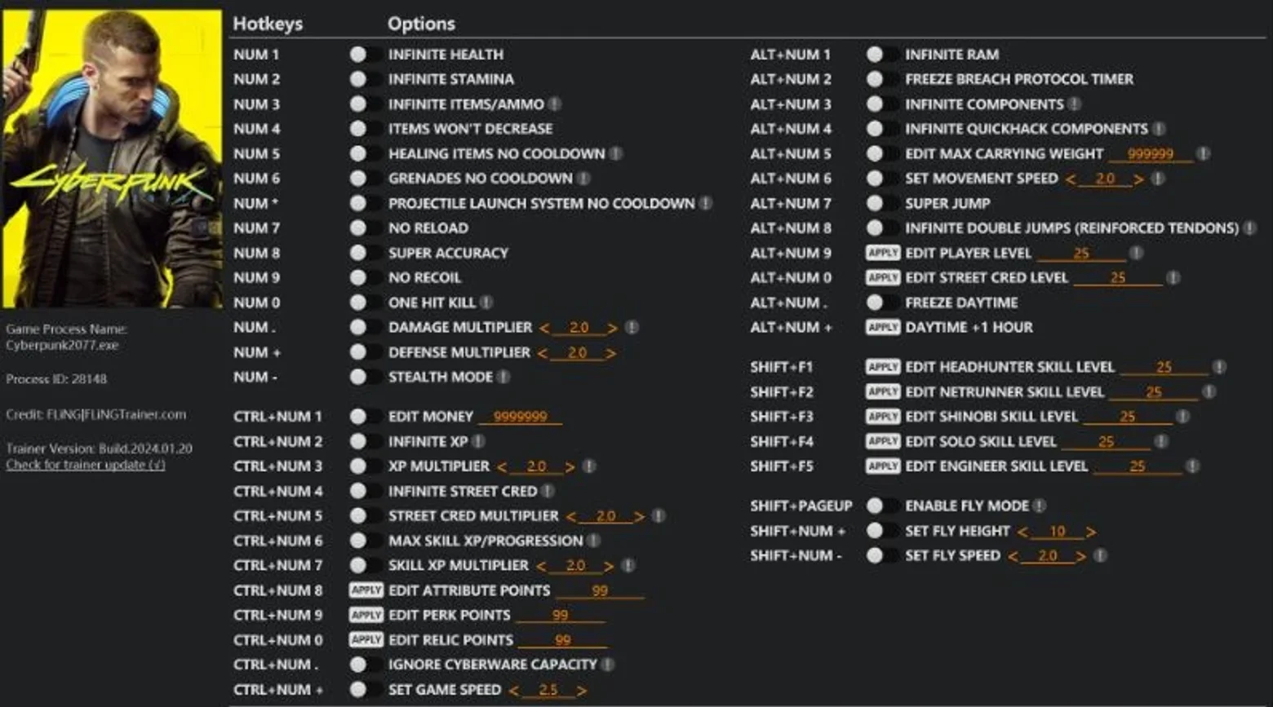1273x707 pixels.
Task: Click the info icon on Set Fly Speed row
Action: tap(1101, 555)
